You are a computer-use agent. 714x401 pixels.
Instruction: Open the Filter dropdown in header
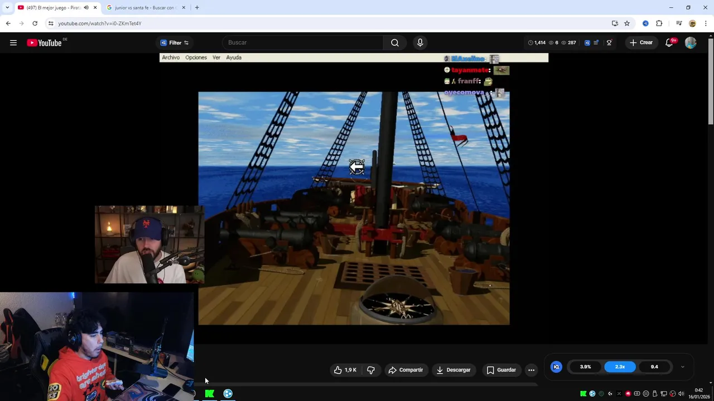[175, 42]
